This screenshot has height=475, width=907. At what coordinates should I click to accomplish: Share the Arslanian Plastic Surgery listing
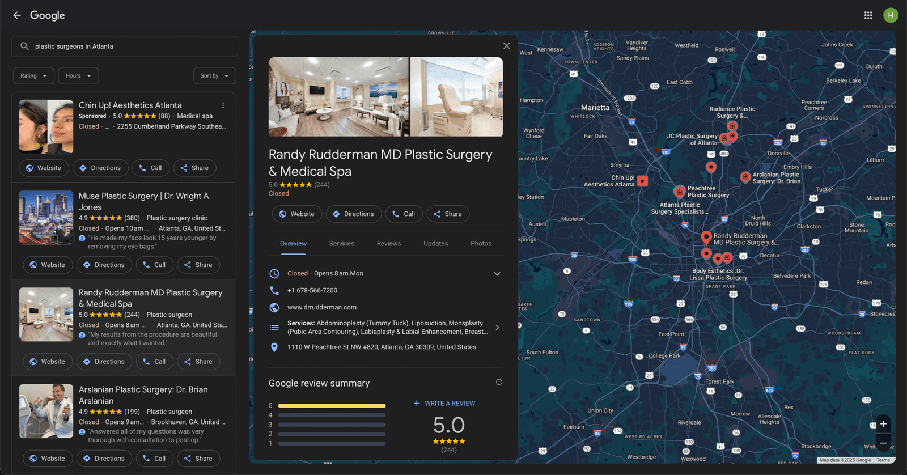click(x=198, y=459)
